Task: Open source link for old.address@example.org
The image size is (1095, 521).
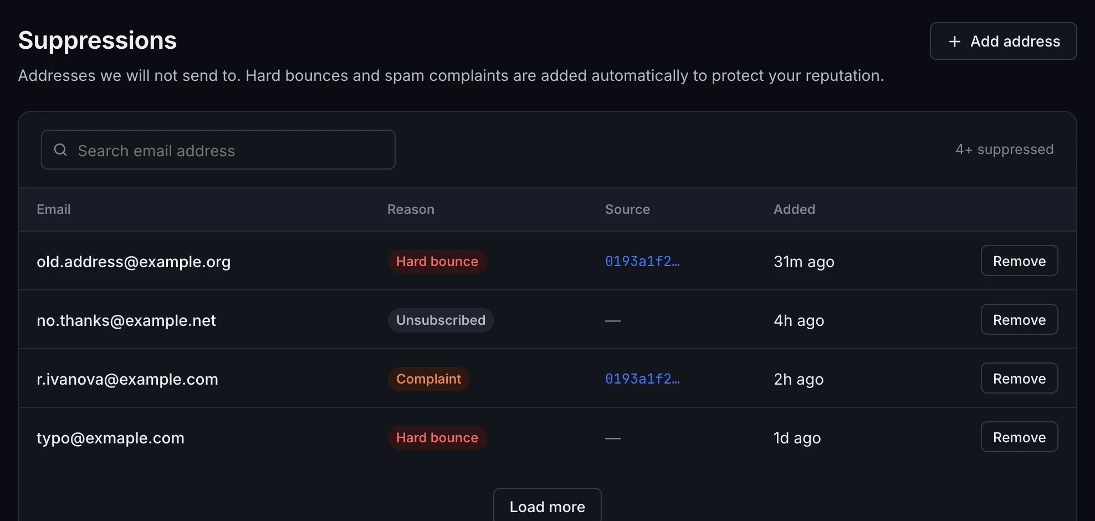Action: click(x=642, y=261)
